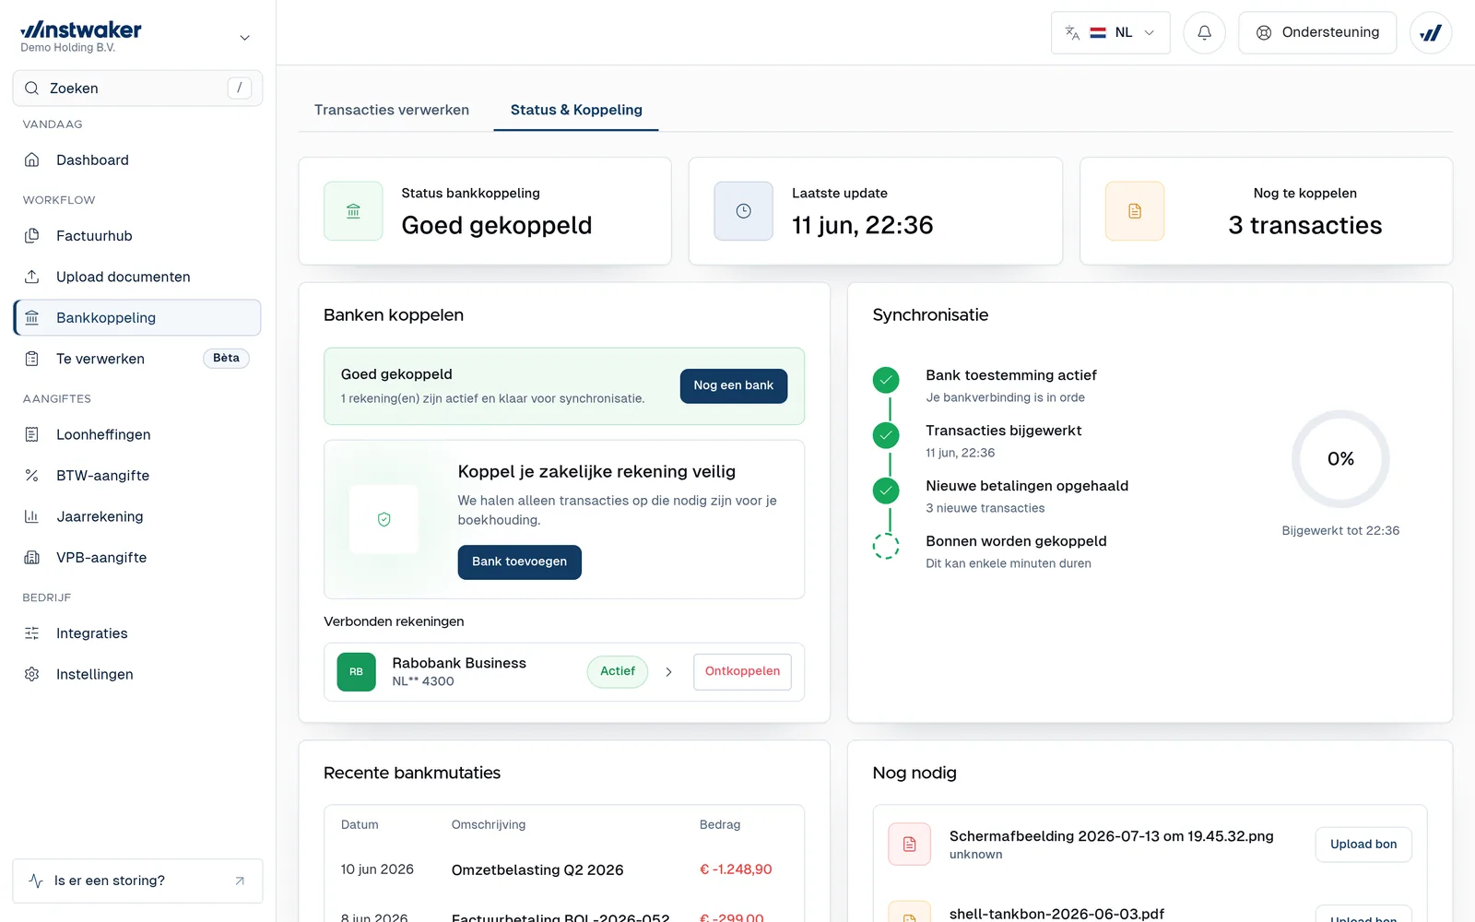Click Upload bon for Schermafbeelding png
The image size is (1475, 922).
pos(1363,845)
